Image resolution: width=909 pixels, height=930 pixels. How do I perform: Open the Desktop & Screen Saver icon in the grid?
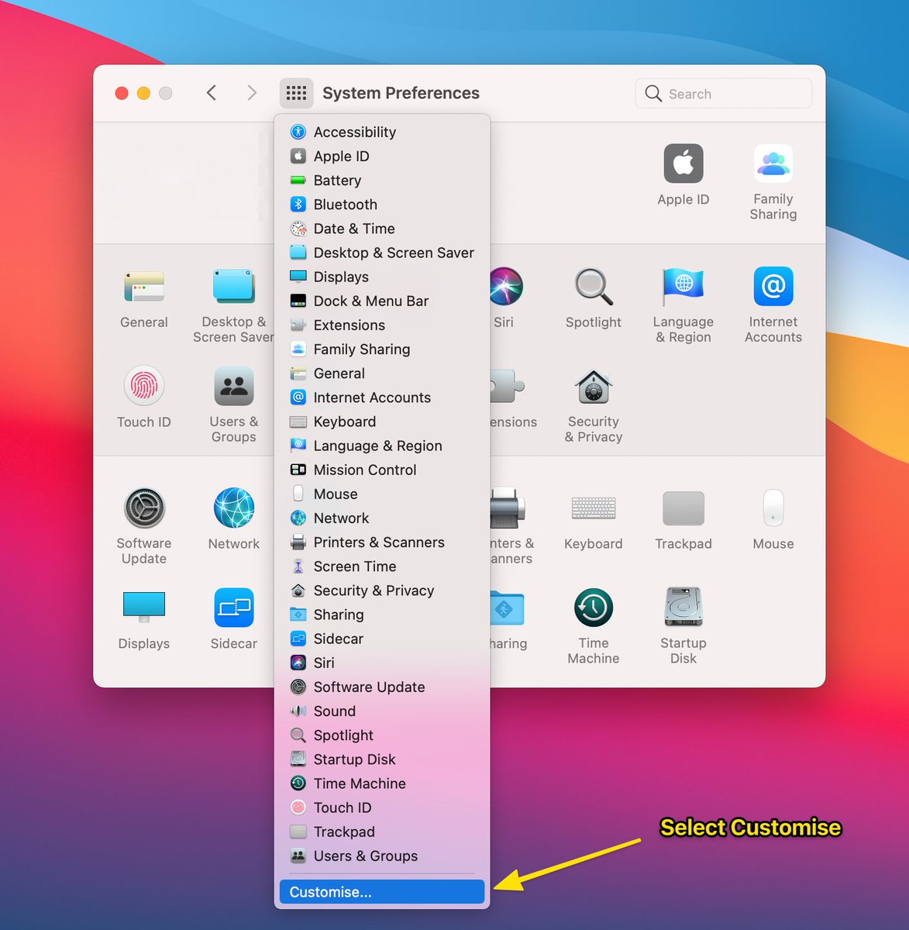tap(234, 287)
